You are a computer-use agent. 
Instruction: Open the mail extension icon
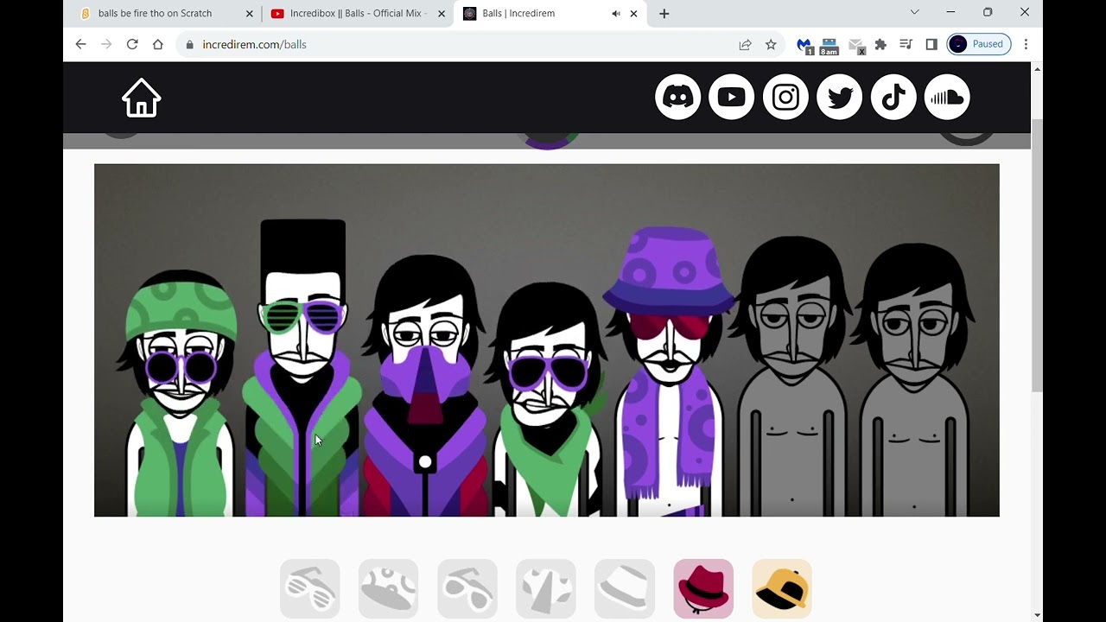point(856,45)
